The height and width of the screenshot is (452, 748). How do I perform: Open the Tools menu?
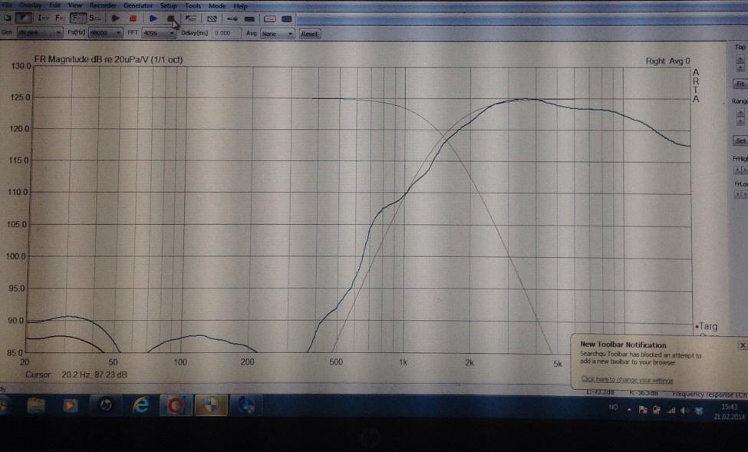click(x=193, y=5)
